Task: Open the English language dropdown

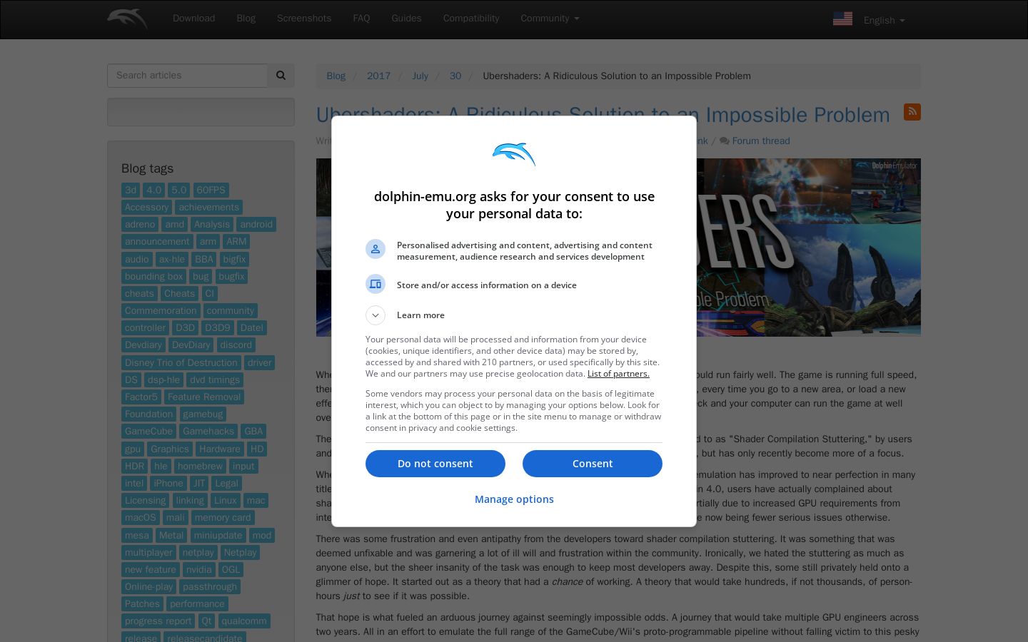Action: point(884,20)
